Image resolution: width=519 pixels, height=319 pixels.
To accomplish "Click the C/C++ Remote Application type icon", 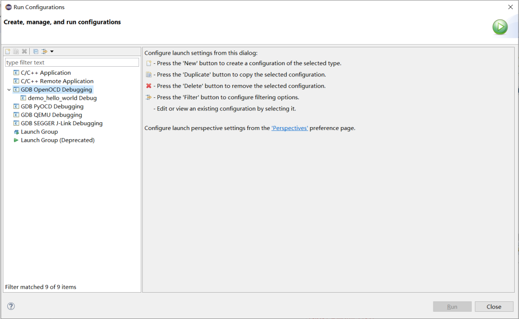I will [16, 81].
